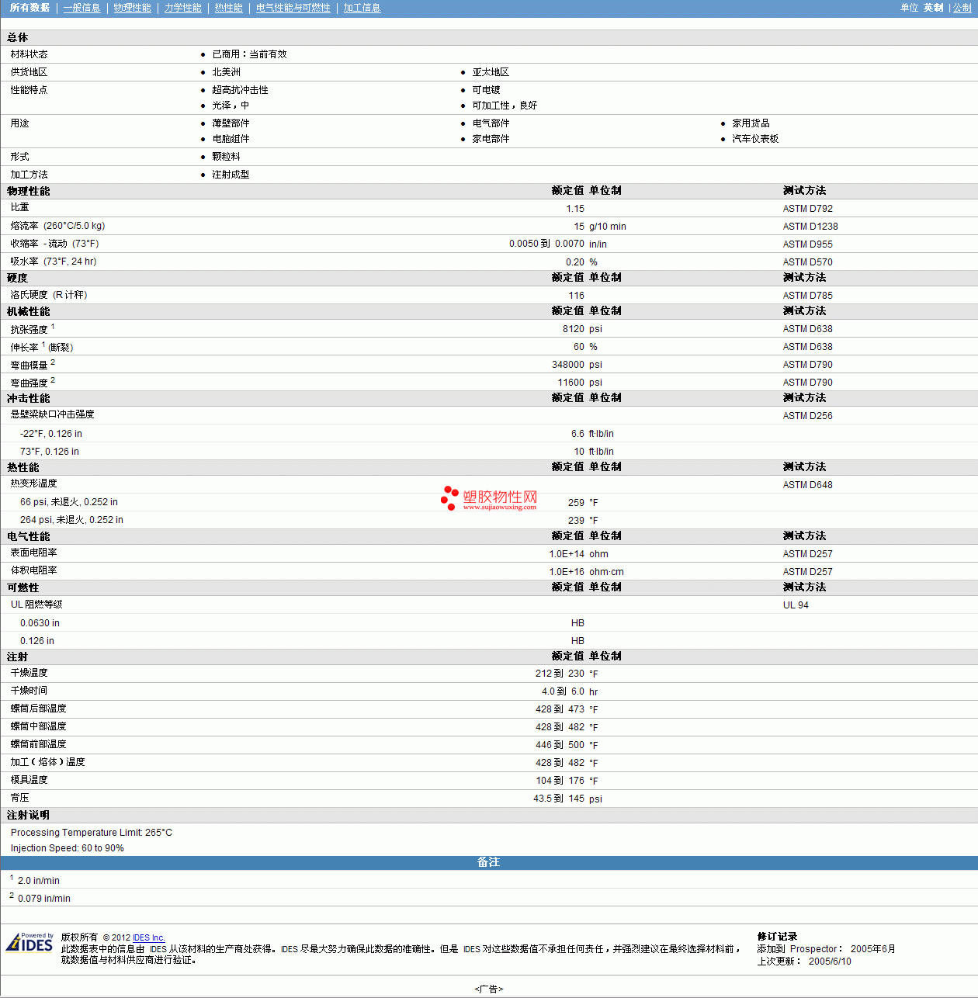Click the 可电镀 feature entry
Viewport: 978px width, 998px height.
click(486, 90)
